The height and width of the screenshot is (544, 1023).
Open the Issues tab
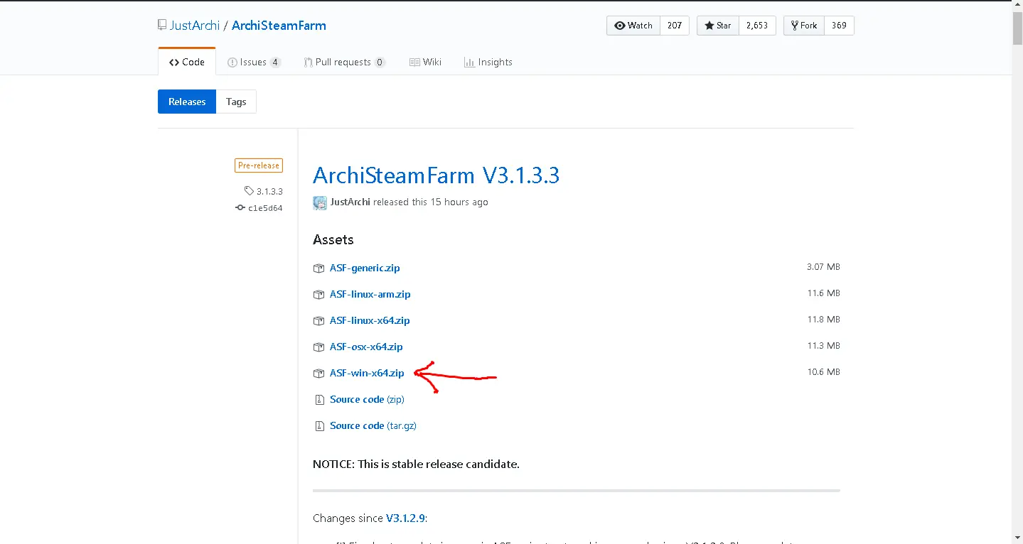click(254, 62)
